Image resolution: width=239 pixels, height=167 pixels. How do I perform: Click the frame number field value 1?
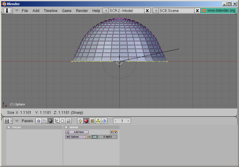click(x=122, y=121)
